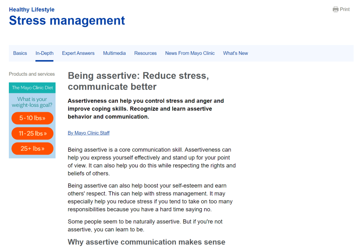Pick the 25+ lbs weight-loss goal
The height and width of the screenshot is (252, 362).
(32, 149)
